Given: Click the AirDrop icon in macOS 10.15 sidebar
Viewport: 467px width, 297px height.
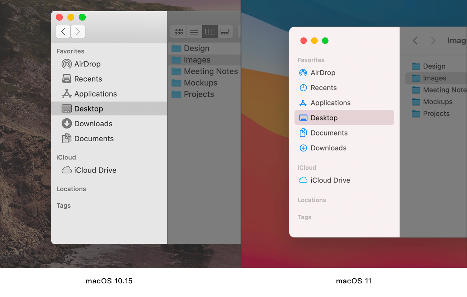Looking at the screenshot, I should [x=67, y=64].
